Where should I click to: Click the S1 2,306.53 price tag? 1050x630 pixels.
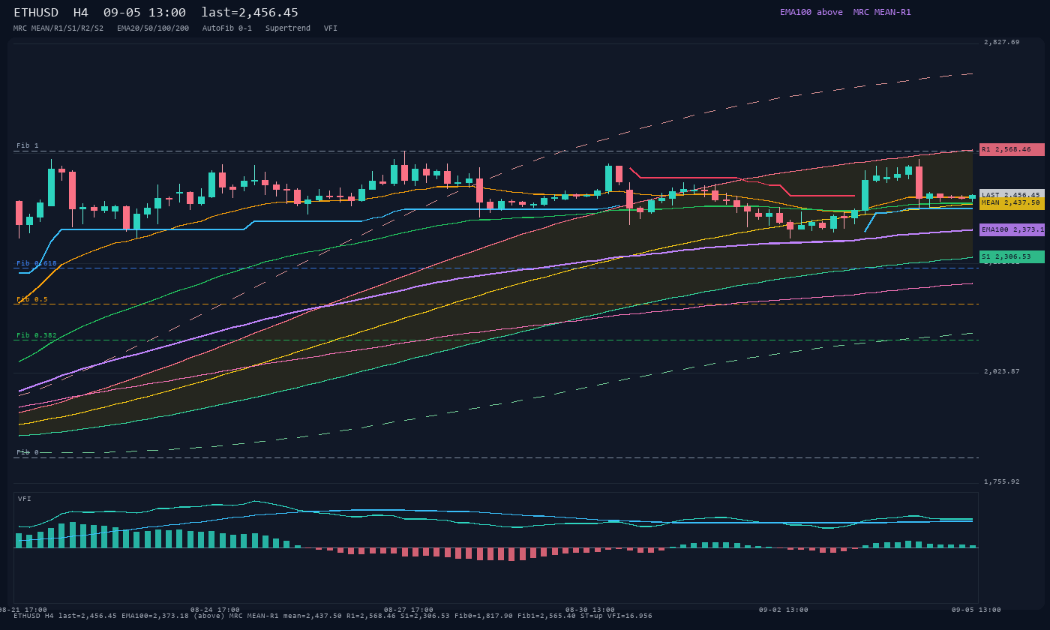coord(1012,256)
